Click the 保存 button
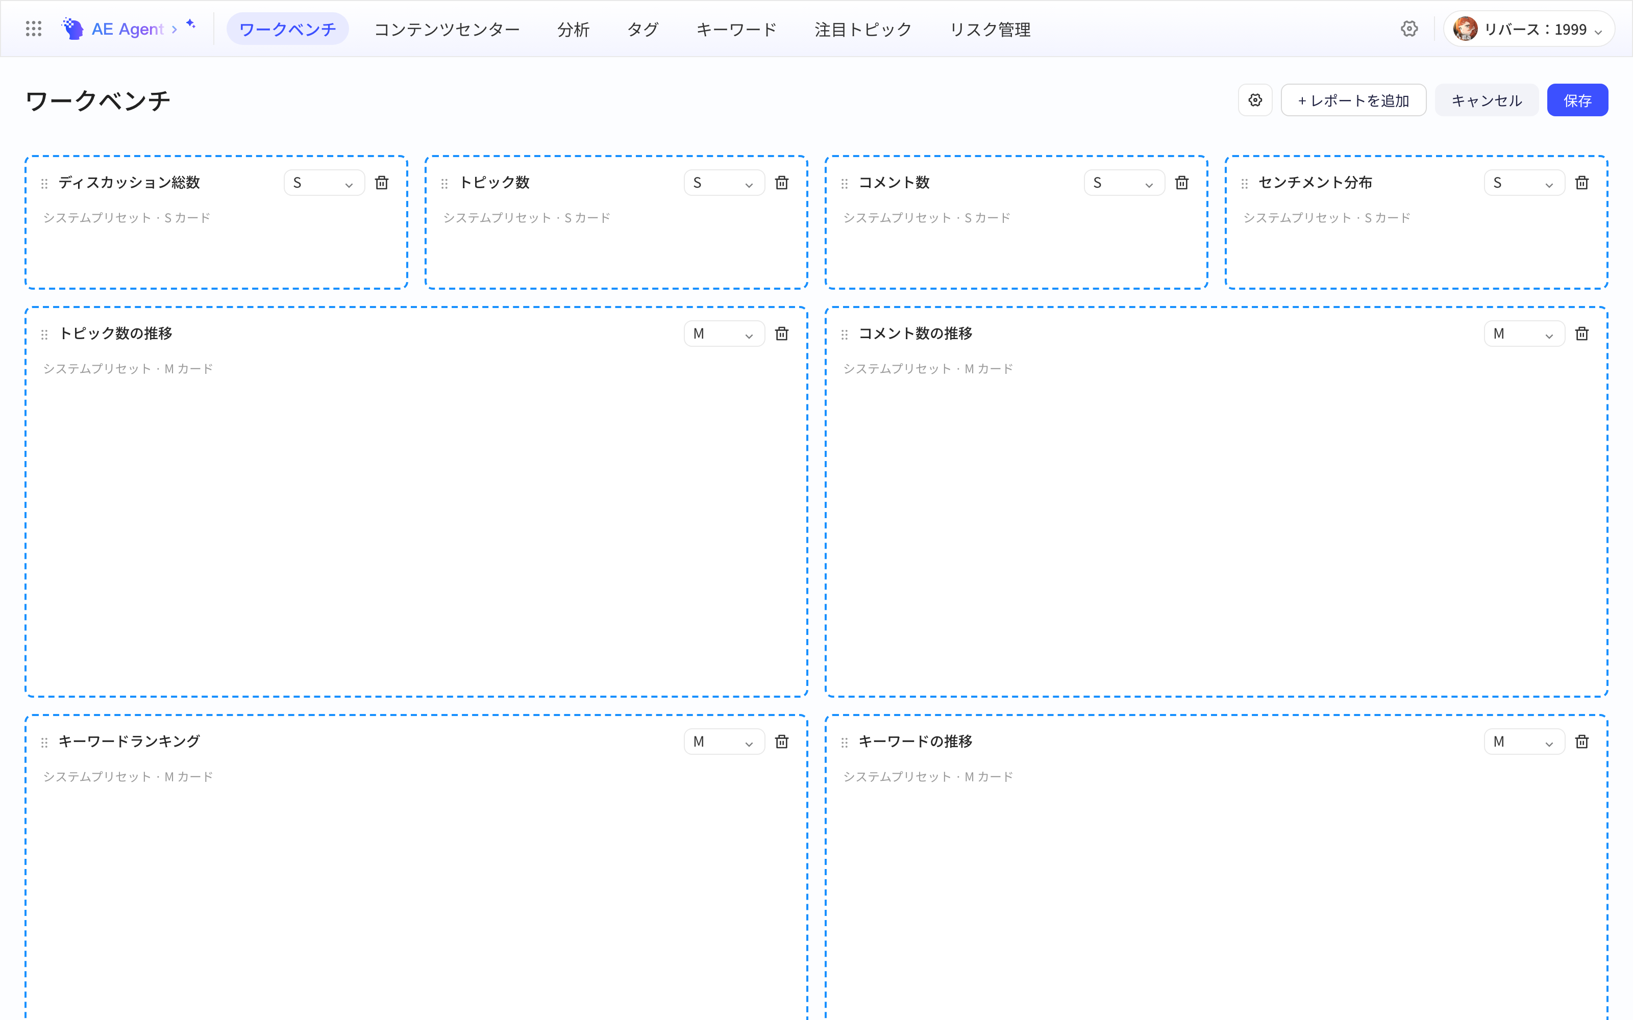Image resolution: width=1633 pixels, height=1020 pixels. pyautogui.click(x=1578, y=100)
